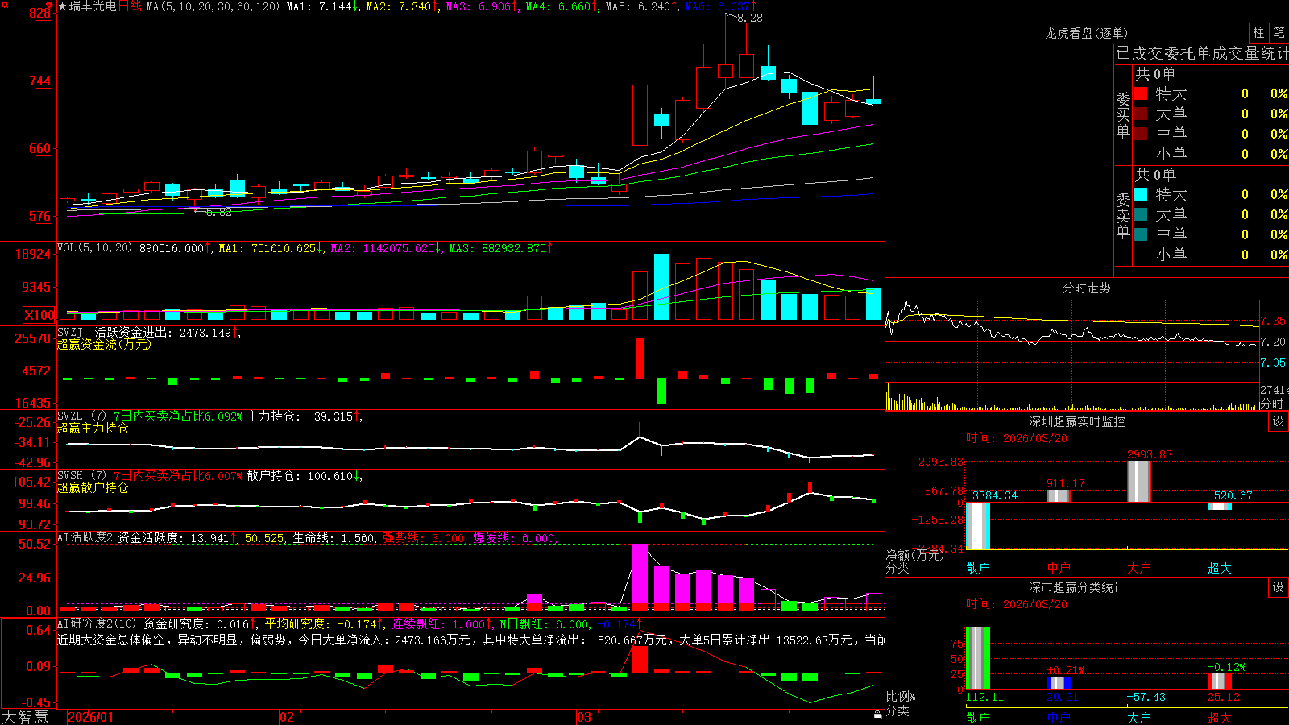Click the tallest cyan volume bar
Screen dimensions: 1289x725
tap(661, 287)
